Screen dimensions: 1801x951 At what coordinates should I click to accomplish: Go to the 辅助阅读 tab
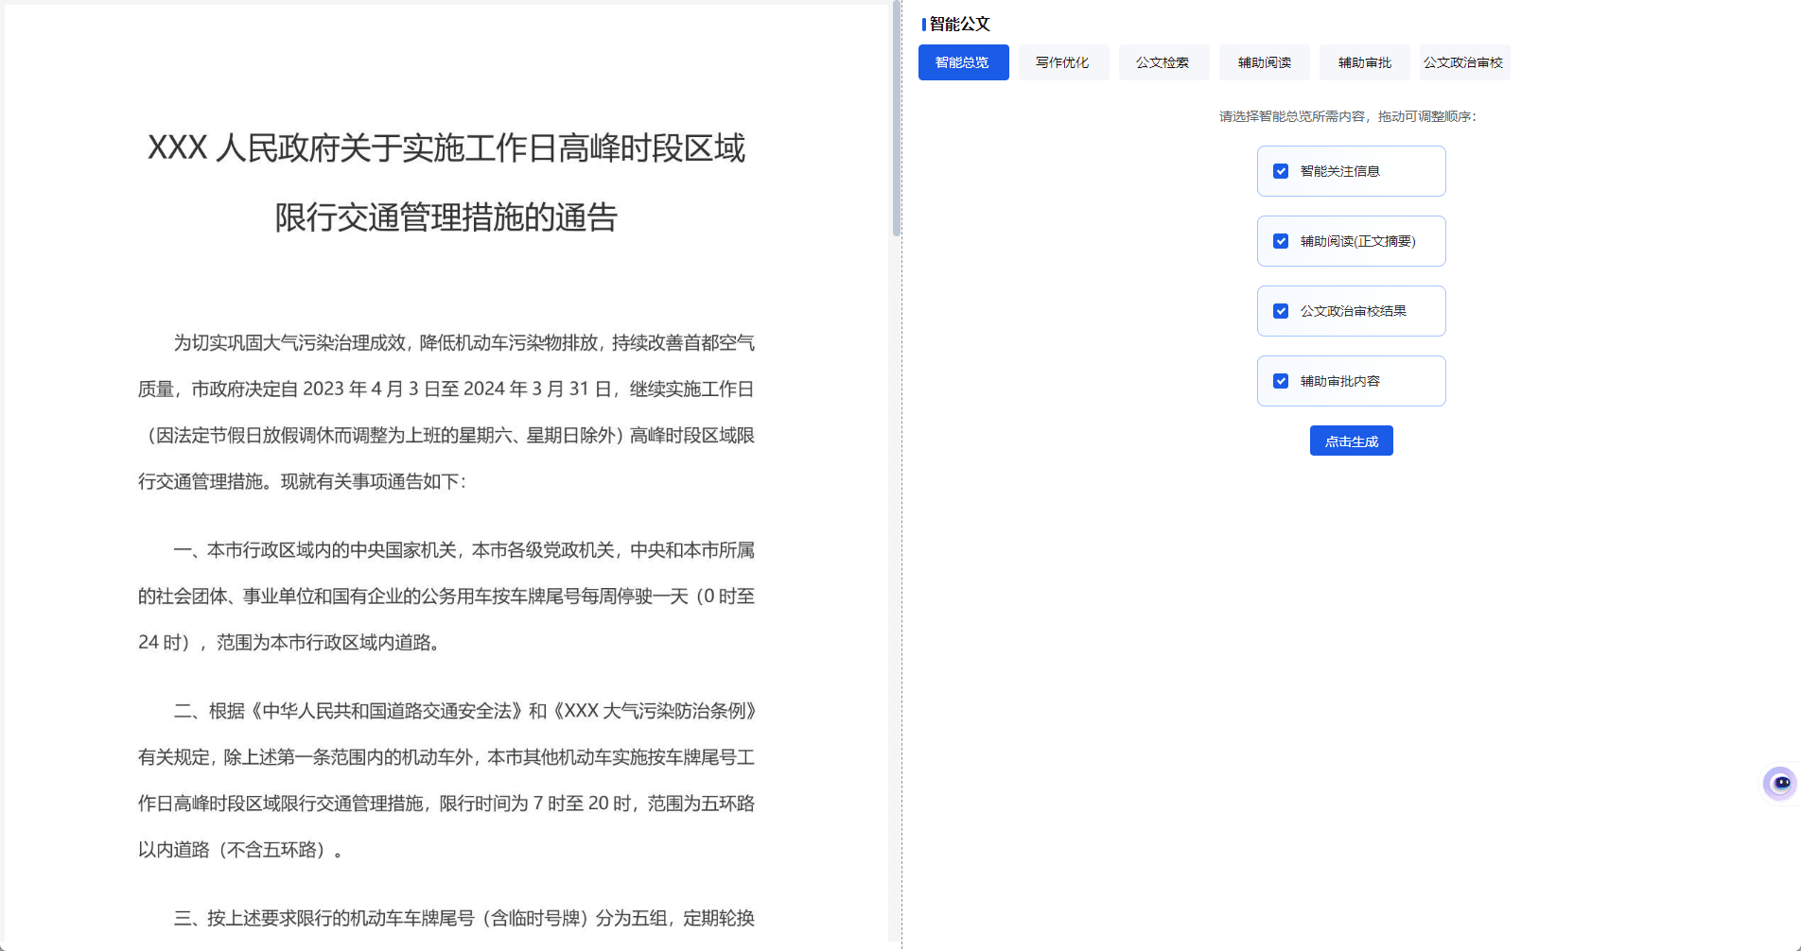point(1264,62)
